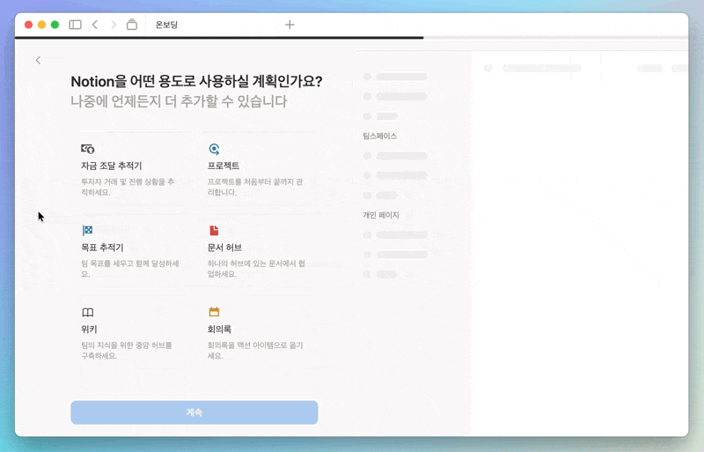The width and height of the screenshot is (704, 452).
Task: Go back using the title bar back arrow
Action: tap(95, 25)
